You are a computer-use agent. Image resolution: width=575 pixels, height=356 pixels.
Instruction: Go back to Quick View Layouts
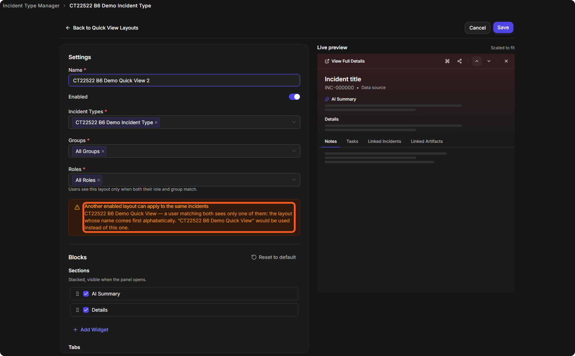point(102,28)
